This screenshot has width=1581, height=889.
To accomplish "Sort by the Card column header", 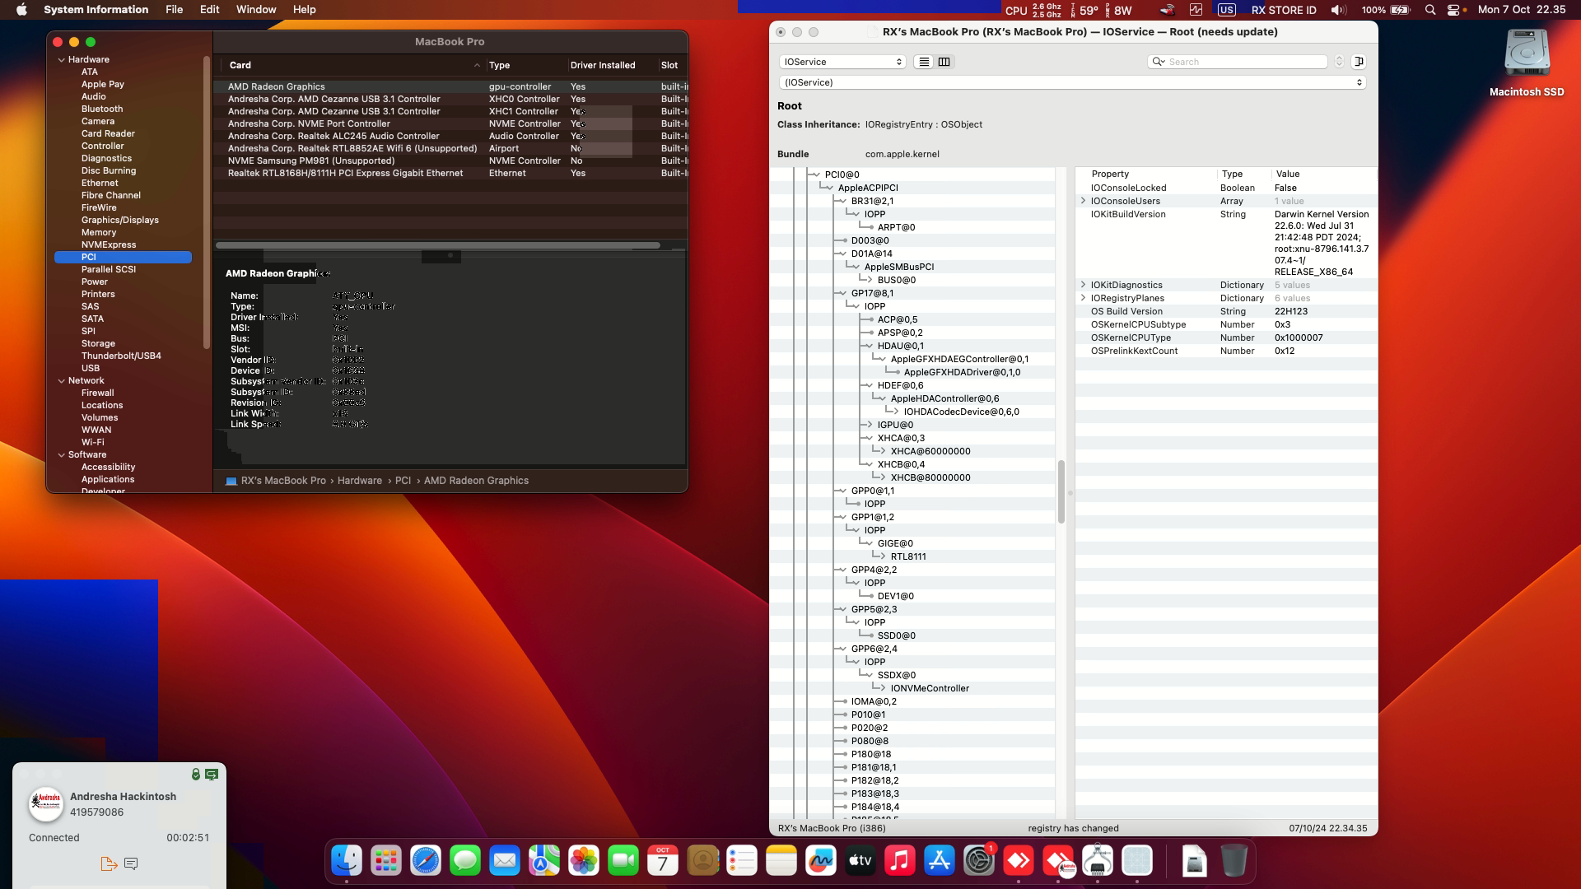I will point(353,65).
